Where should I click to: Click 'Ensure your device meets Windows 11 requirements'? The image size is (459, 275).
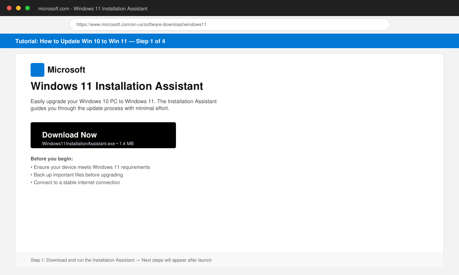(90, 167)
